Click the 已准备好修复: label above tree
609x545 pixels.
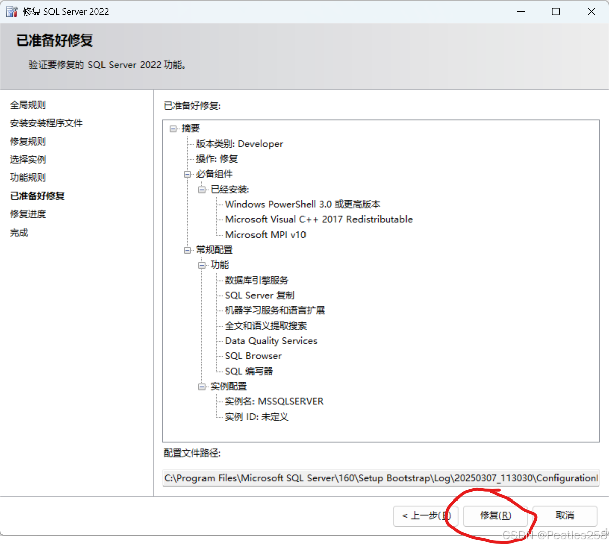[x=192, y=106]
